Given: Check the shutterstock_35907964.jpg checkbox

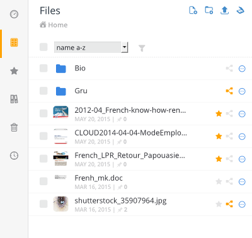Looking at the screenshot, I should click(43, 204).
